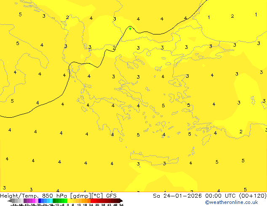267x206 pixels.
Task: Click the dark blue swatch in the legend
Action: [x=40, y=201]
